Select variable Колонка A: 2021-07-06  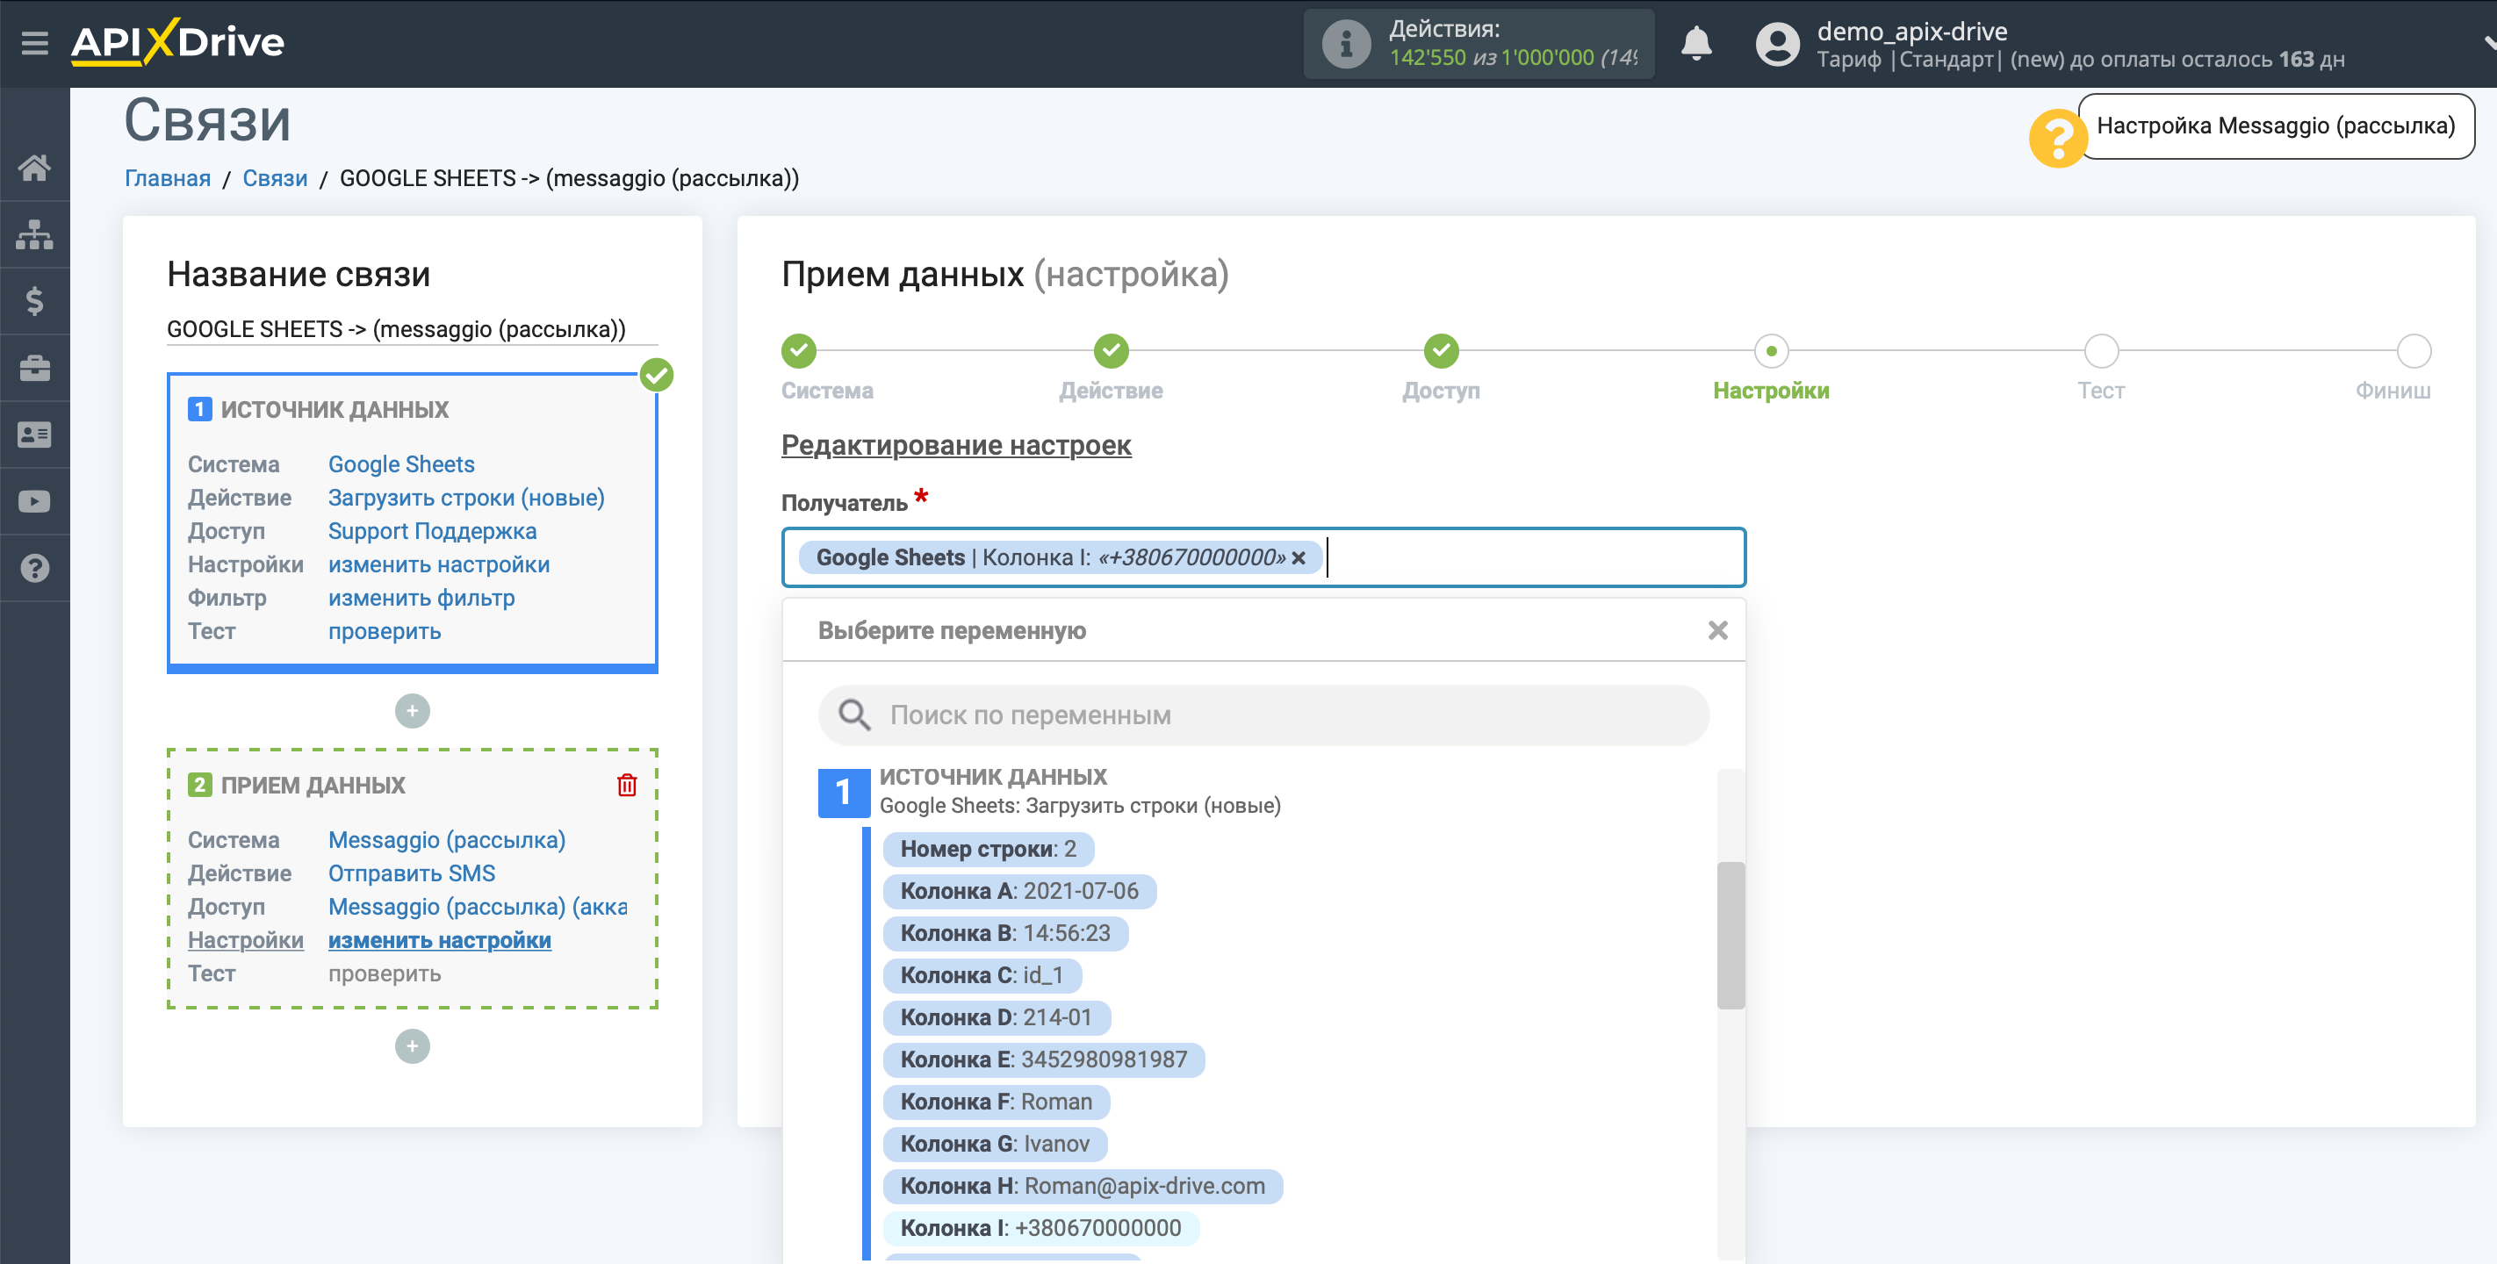(1019, 891)
